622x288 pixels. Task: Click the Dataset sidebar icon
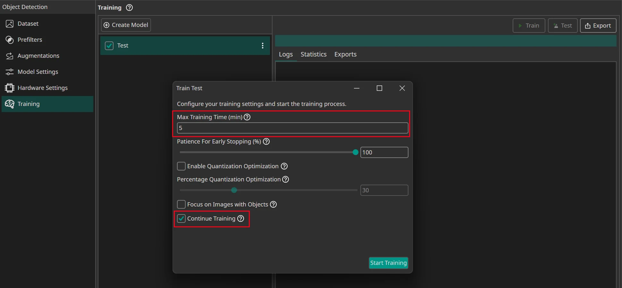pos(10,24)
